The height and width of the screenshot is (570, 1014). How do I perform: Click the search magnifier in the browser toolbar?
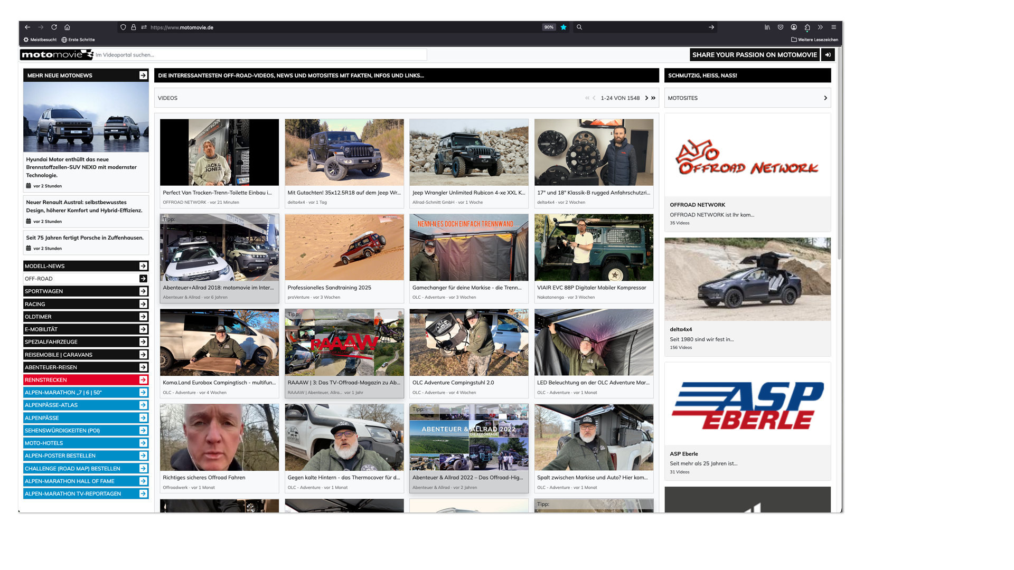coord(579,27)
